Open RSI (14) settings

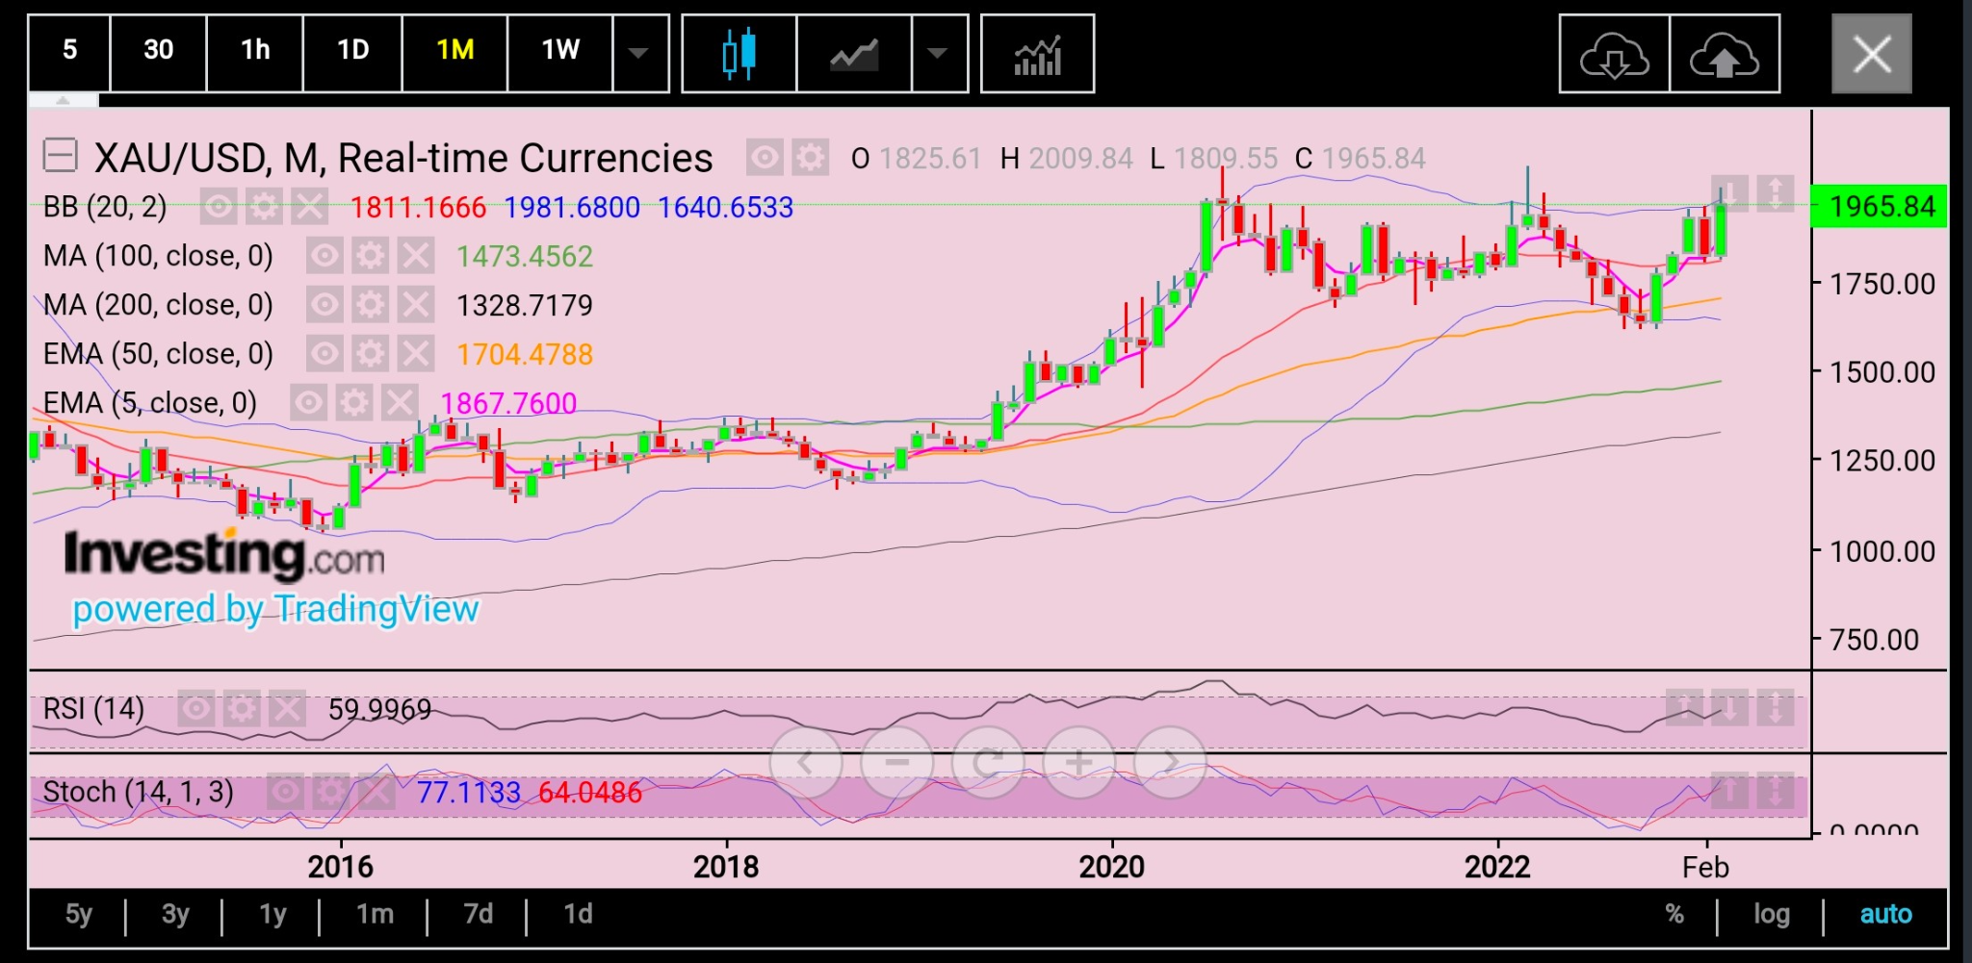click(242, 709)
